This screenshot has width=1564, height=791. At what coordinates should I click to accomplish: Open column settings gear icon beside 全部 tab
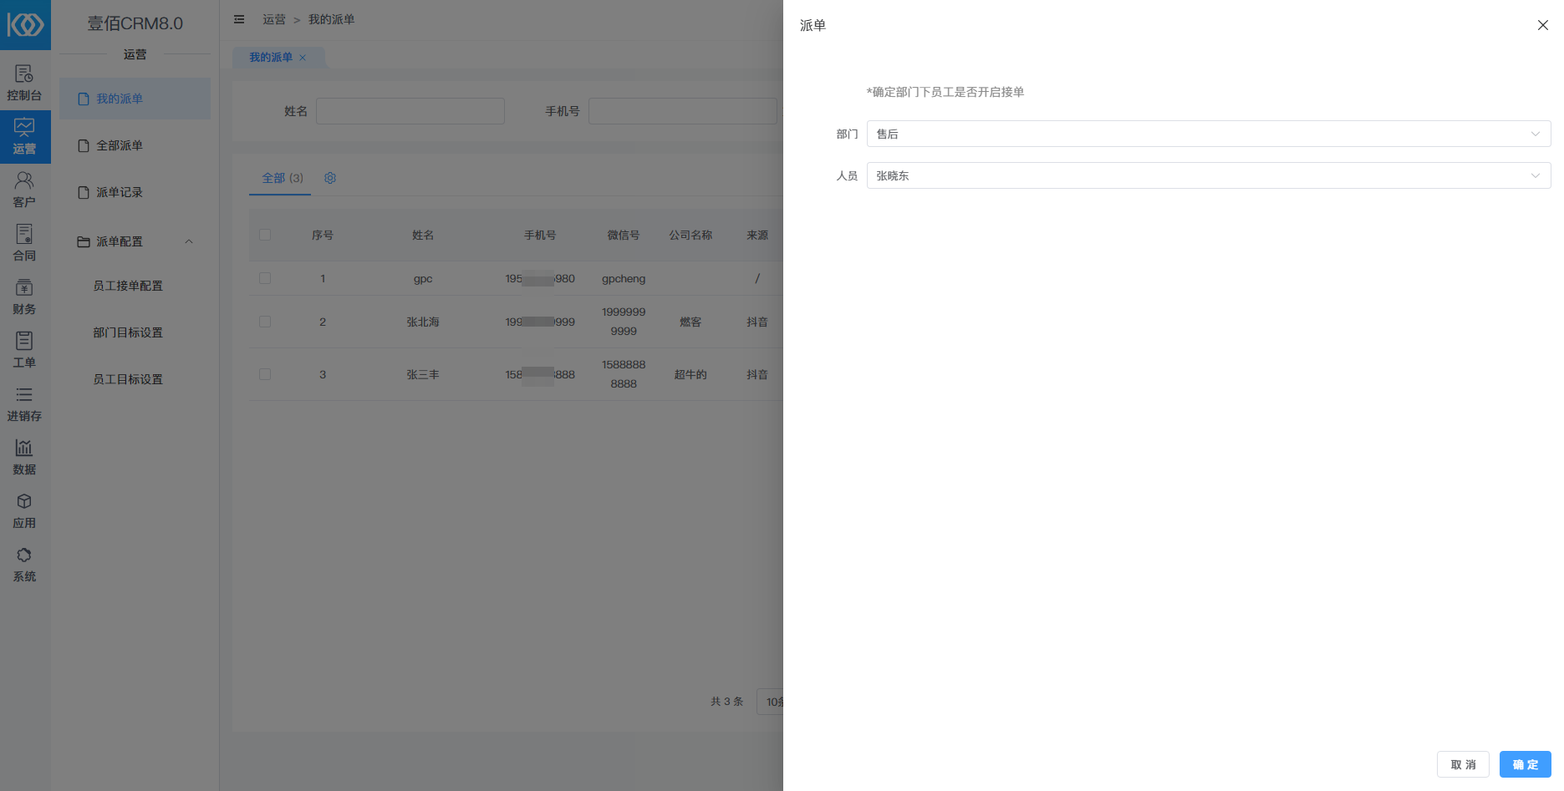(330, 178)
